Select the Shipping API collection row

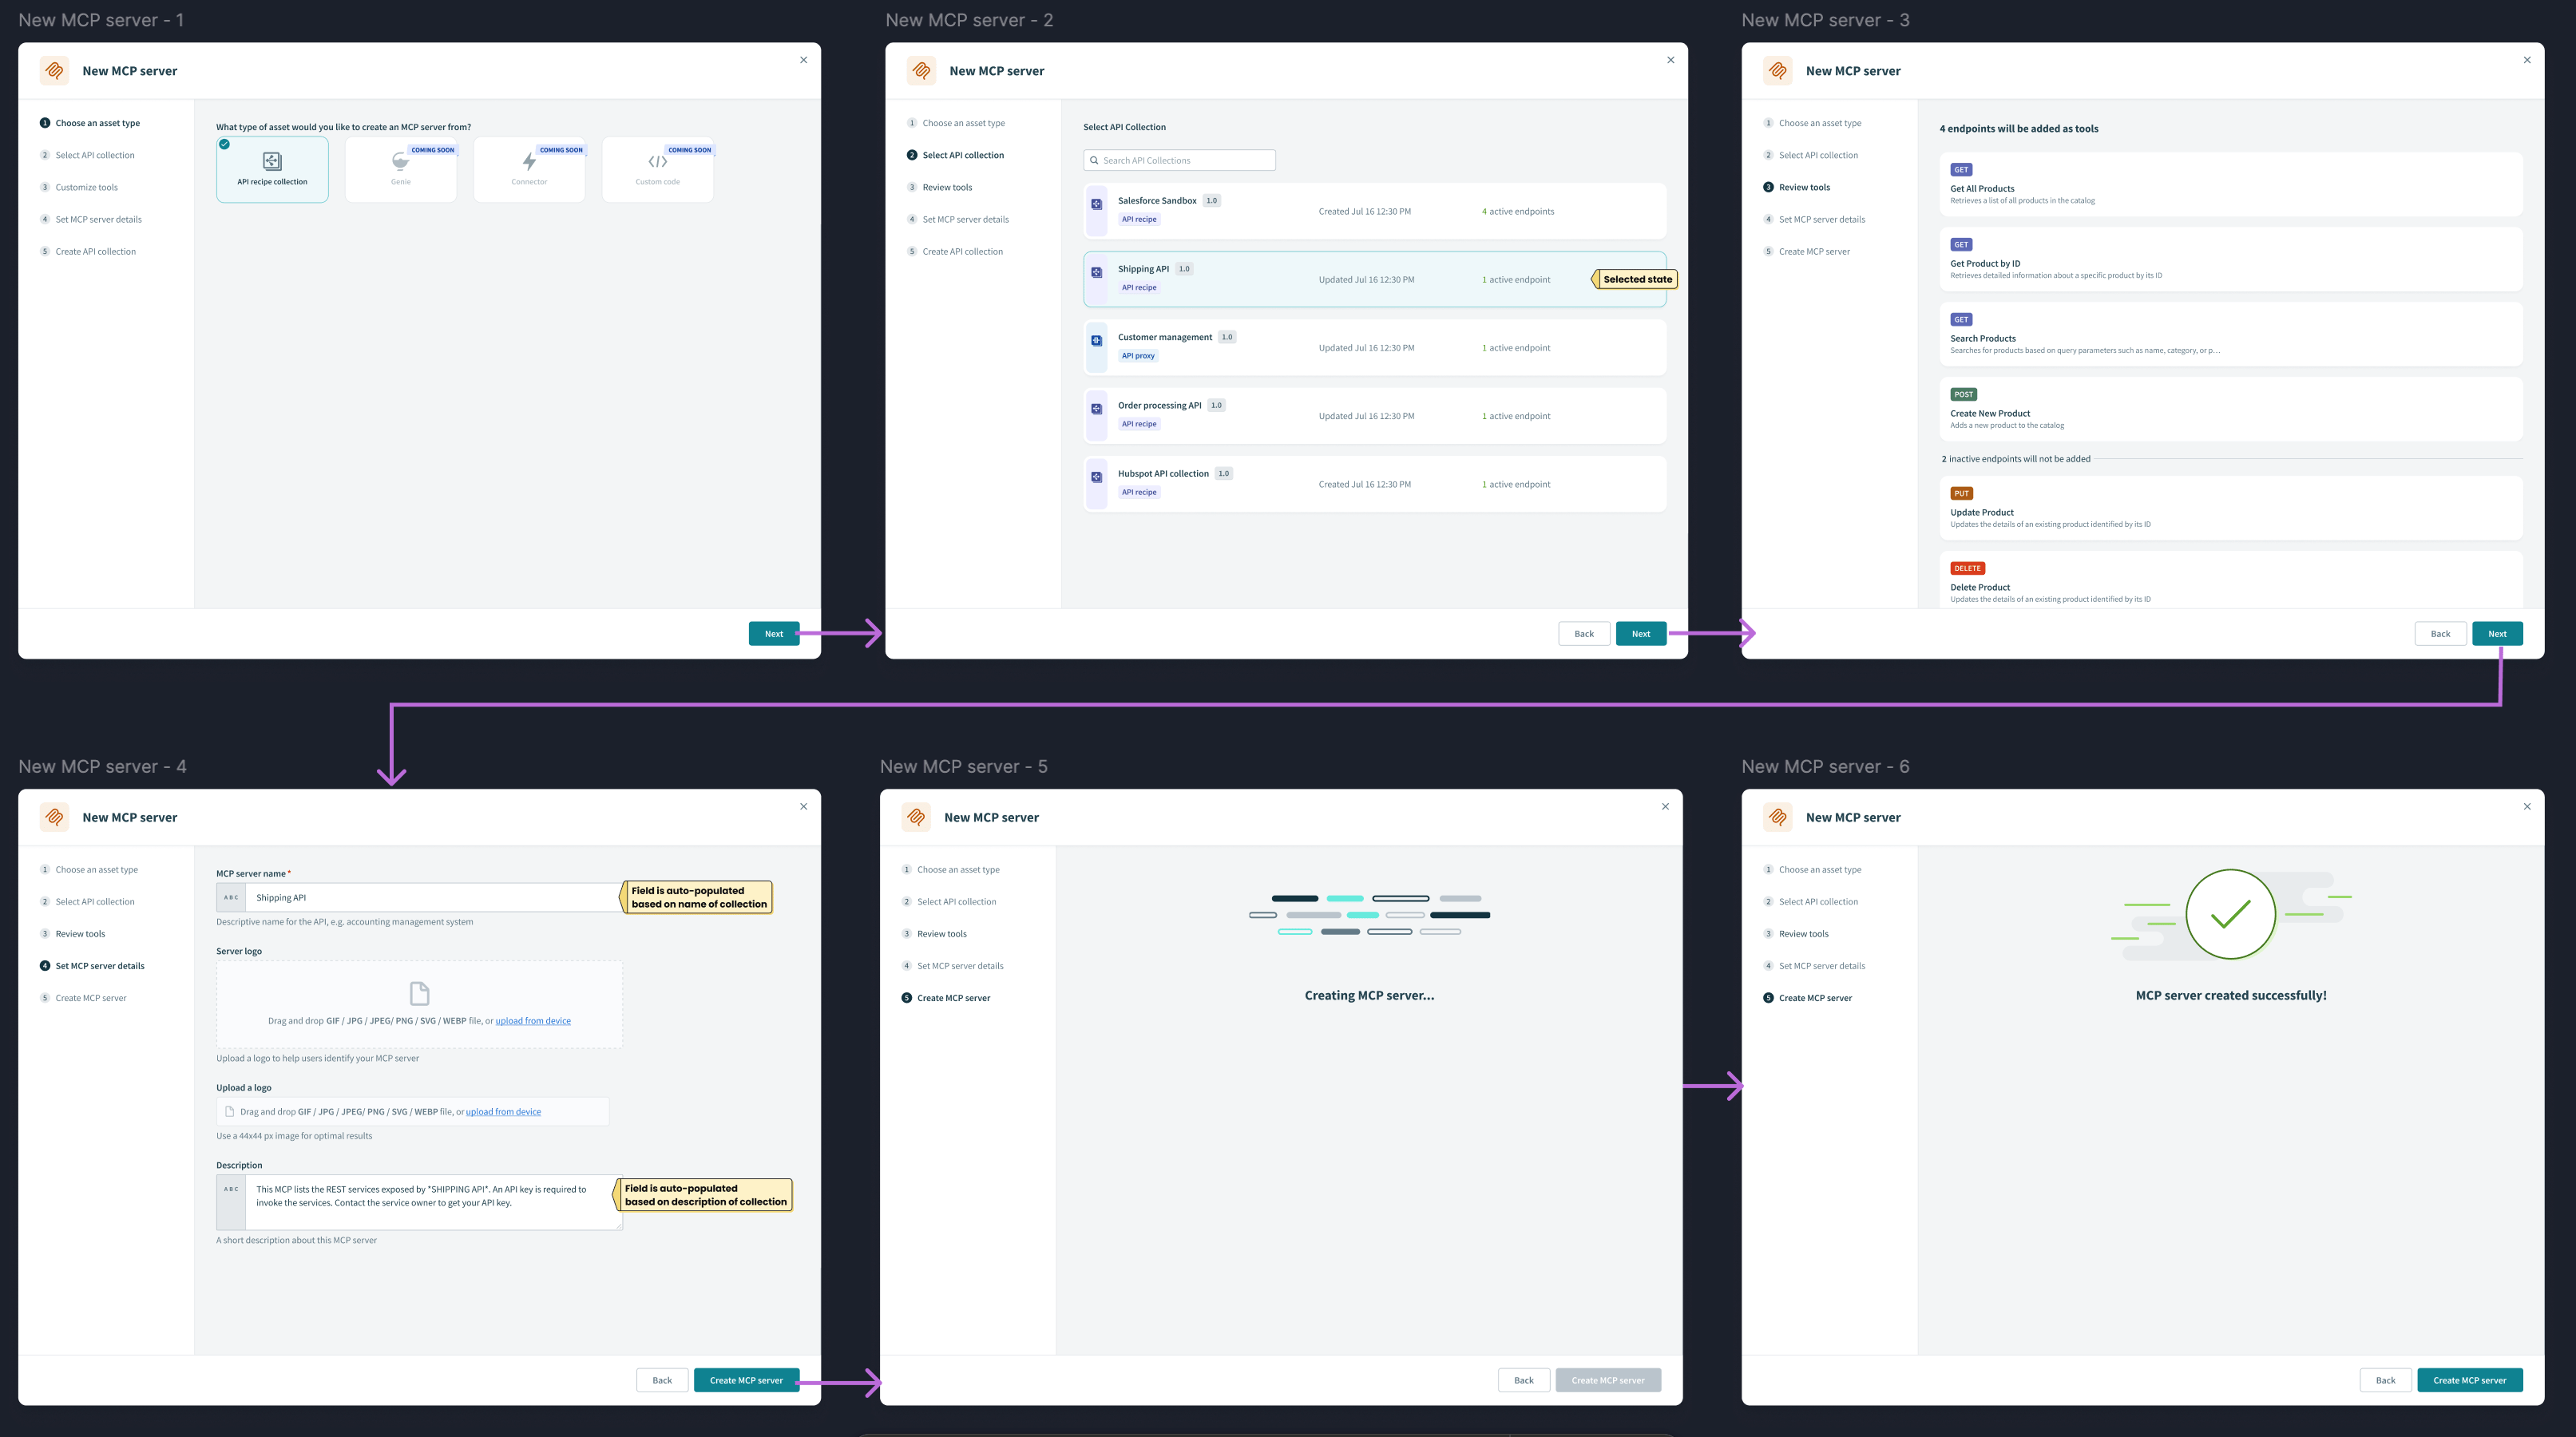click(1374, 279)
